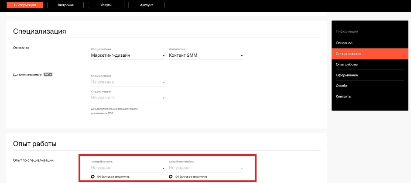The image size is (411, 183).
Task: Click the PRO+ badge next to Дополнительные
Action: [48, 74]
